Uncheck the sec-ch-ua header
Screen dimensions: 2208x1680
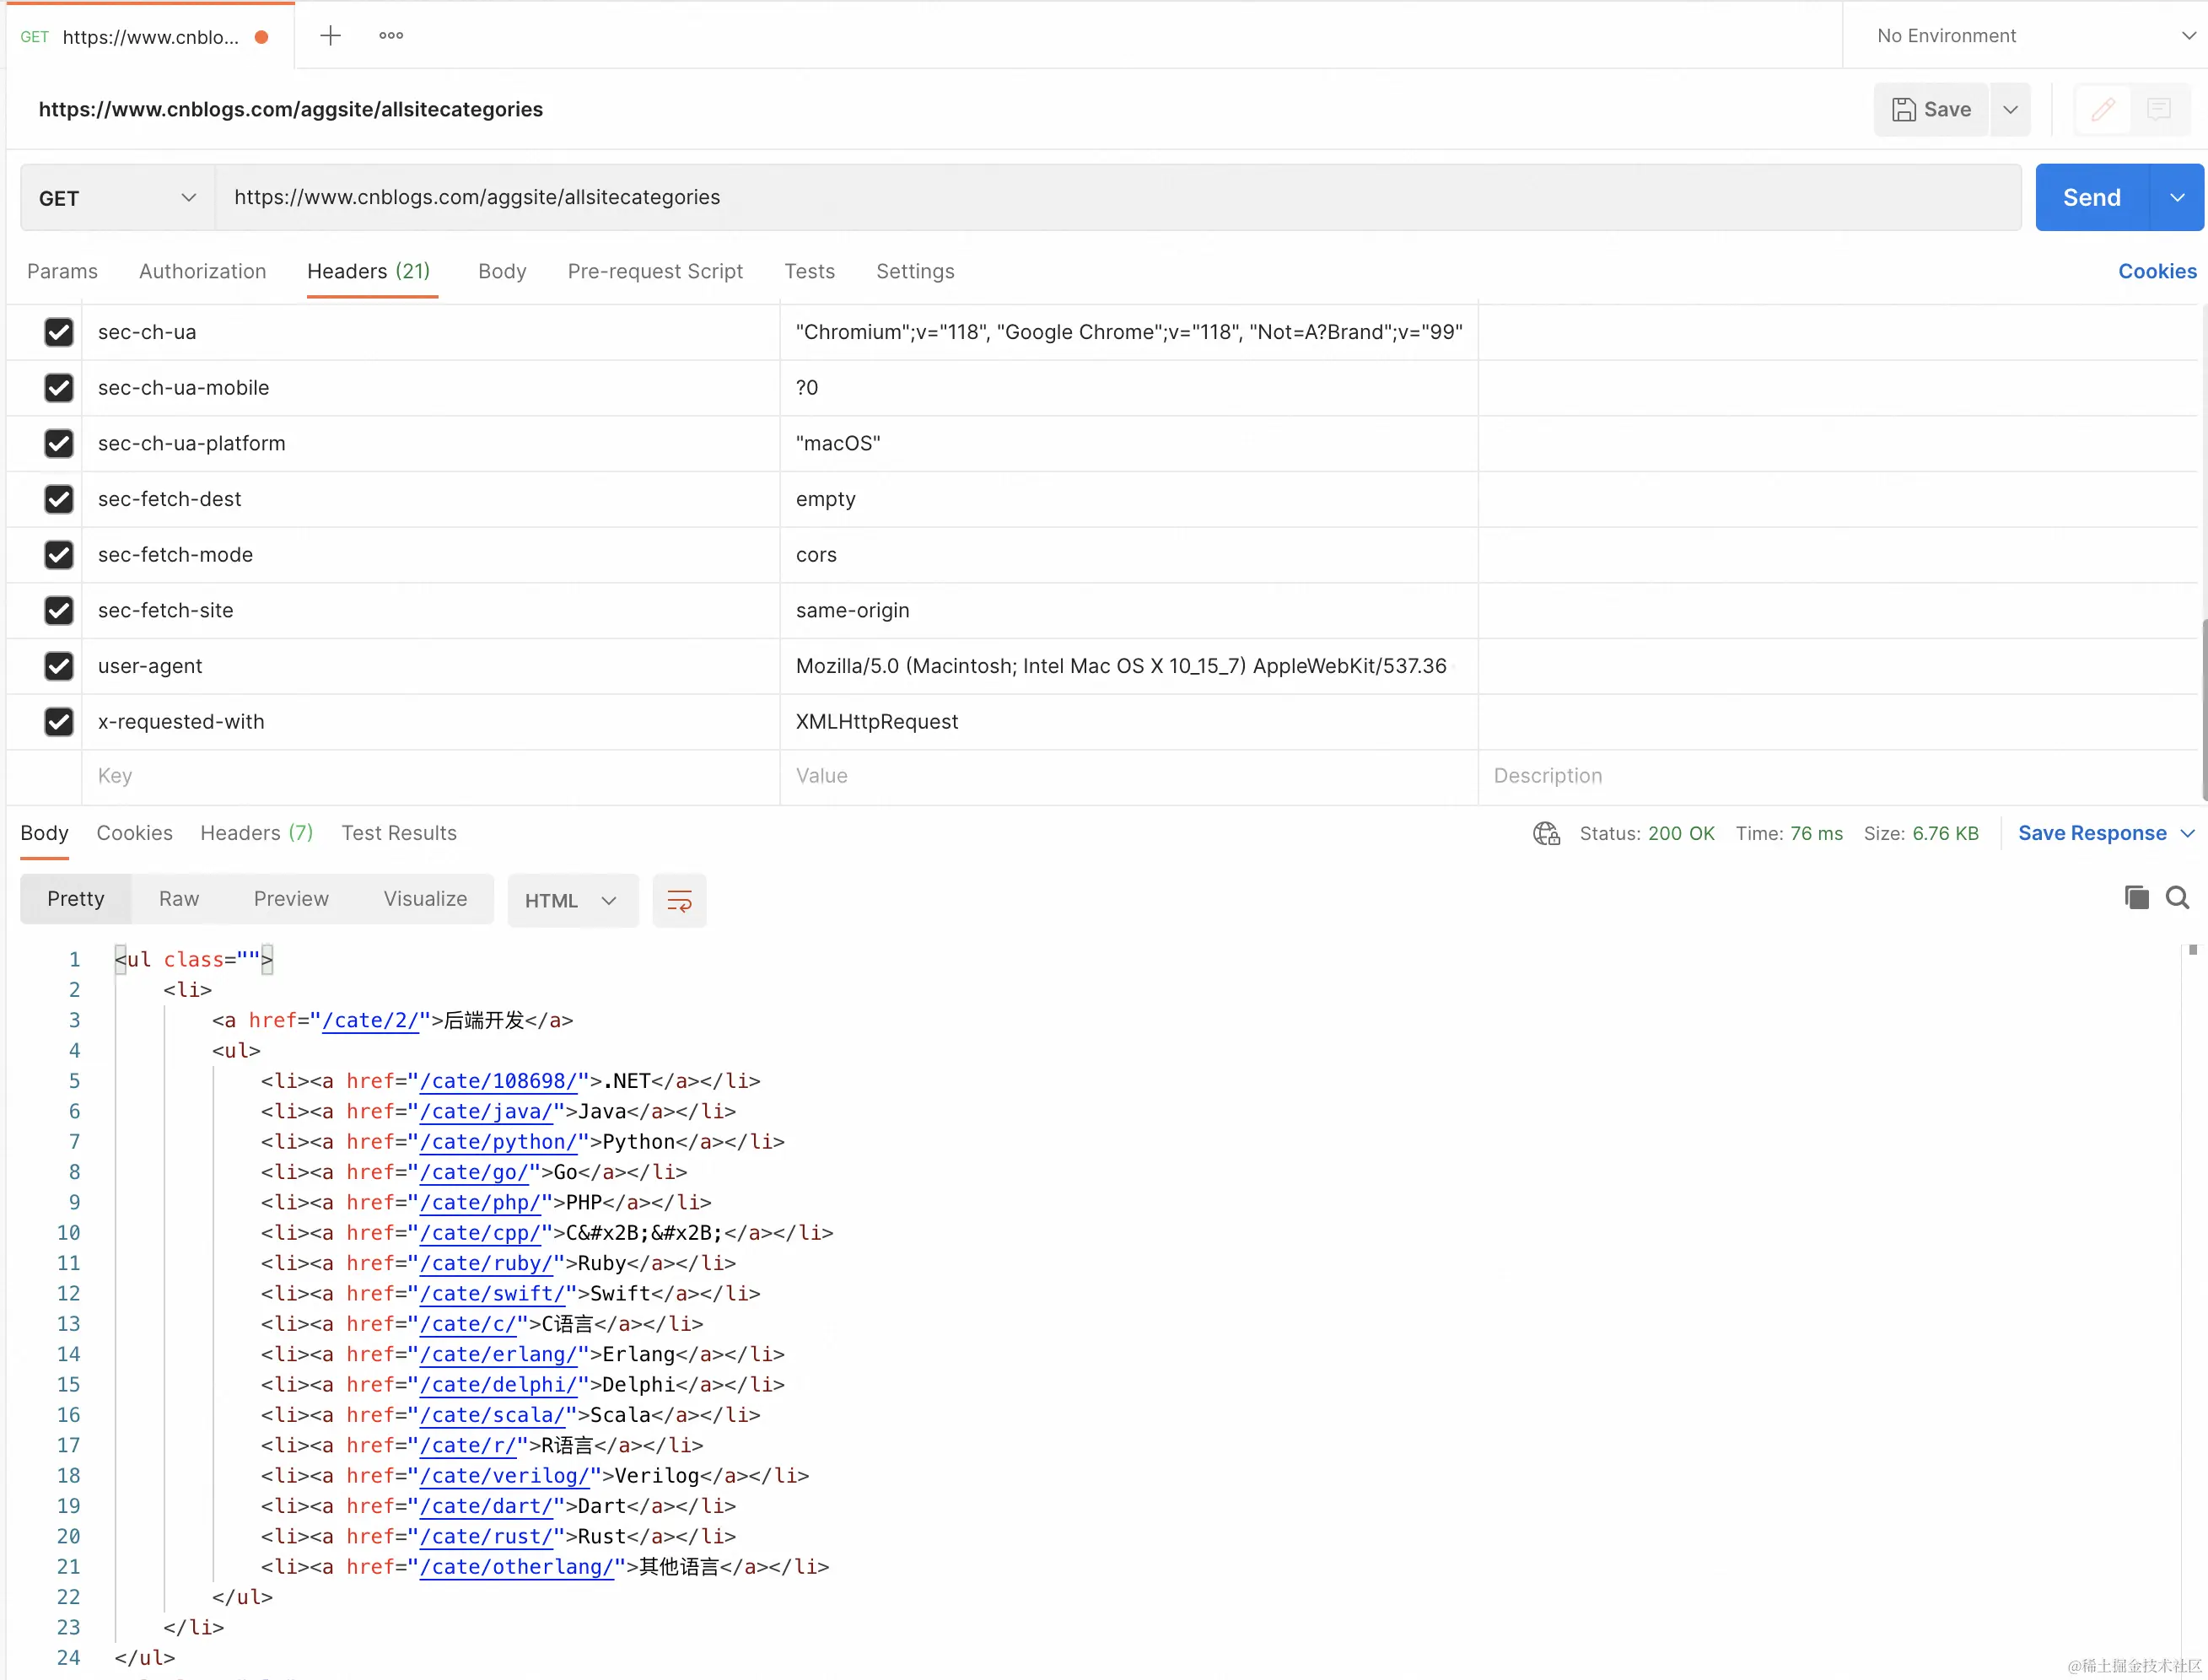point(59,332)
